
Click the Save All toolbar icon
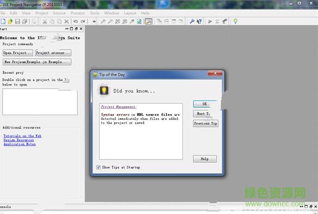click(x=25, y=21)
